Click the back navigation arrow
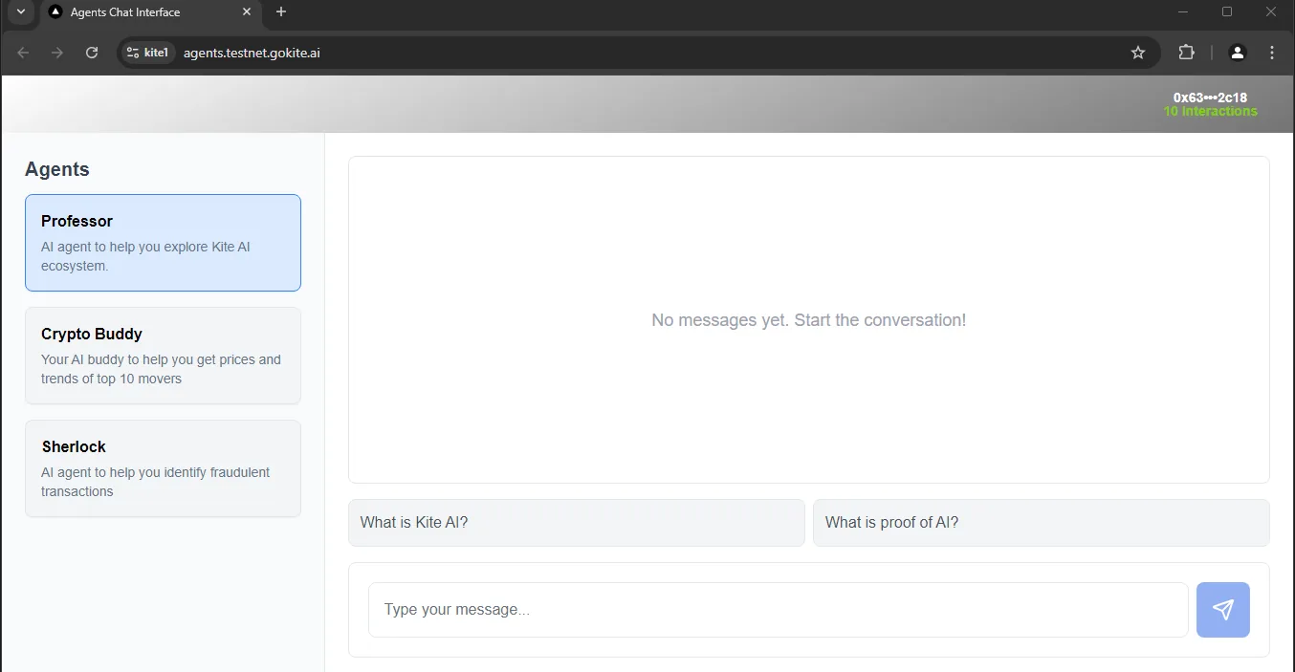The height and width of the screenshot is (672, 1295). (x=23, y=53)
